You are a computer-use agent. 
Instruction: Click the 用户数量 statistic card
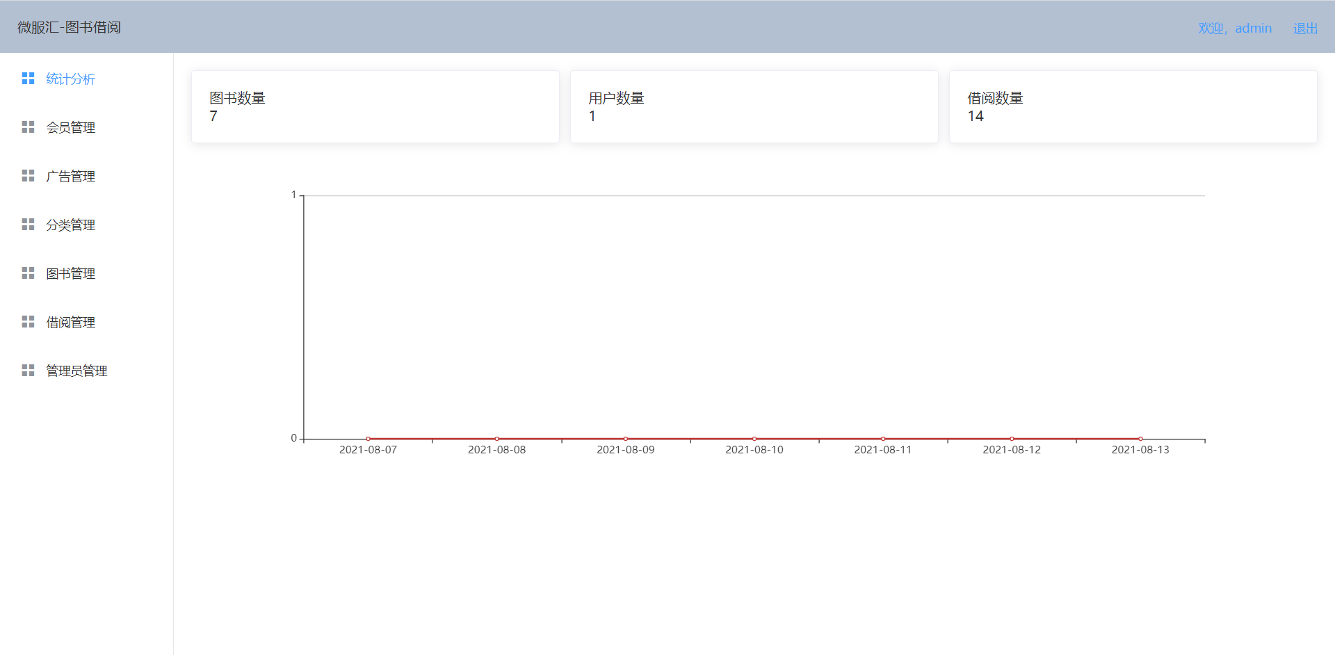tap(754, 106)
